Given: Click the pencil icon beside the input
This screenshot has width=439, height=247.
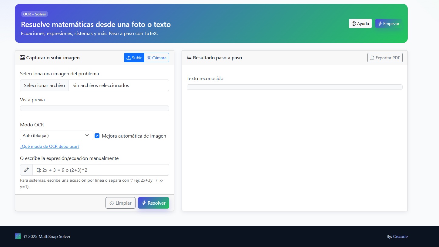Looking at the screenshot, I should click(26, 170).
